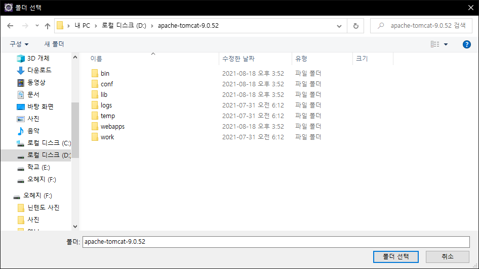Select the temp folder icon
Image resolution: width=479 pixels, height=269 pixels.
coord(95,116)
